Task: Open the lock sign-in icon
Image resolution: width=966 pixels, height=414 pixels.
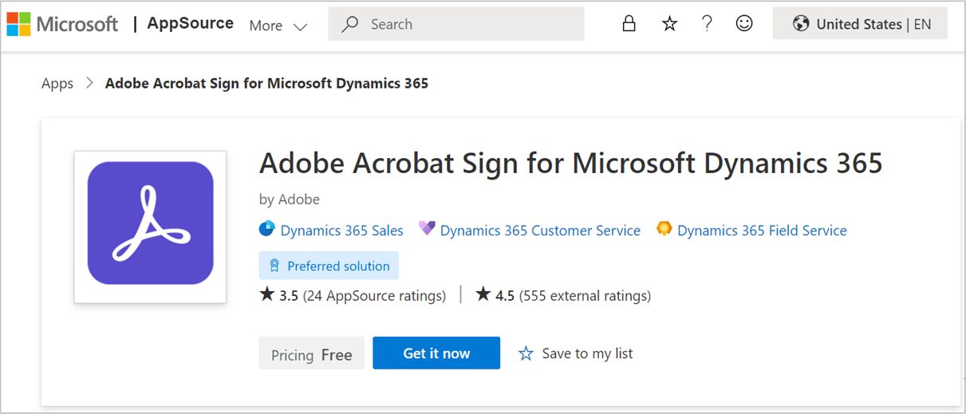Action: [629, 24]
